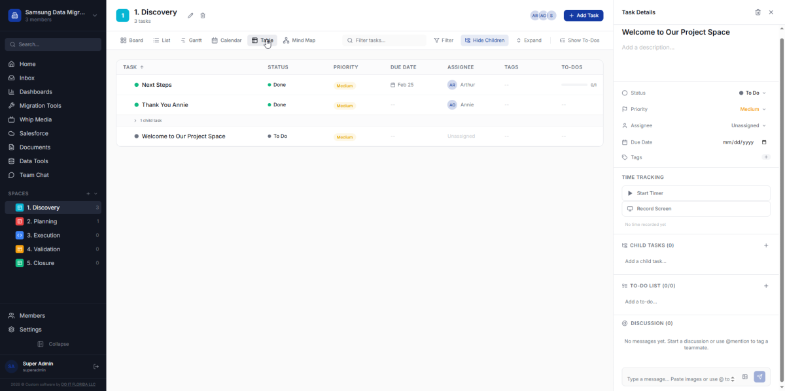785x391 pixels.
Task: Click trash icon next to Discovery title
Action: (203, 16)
